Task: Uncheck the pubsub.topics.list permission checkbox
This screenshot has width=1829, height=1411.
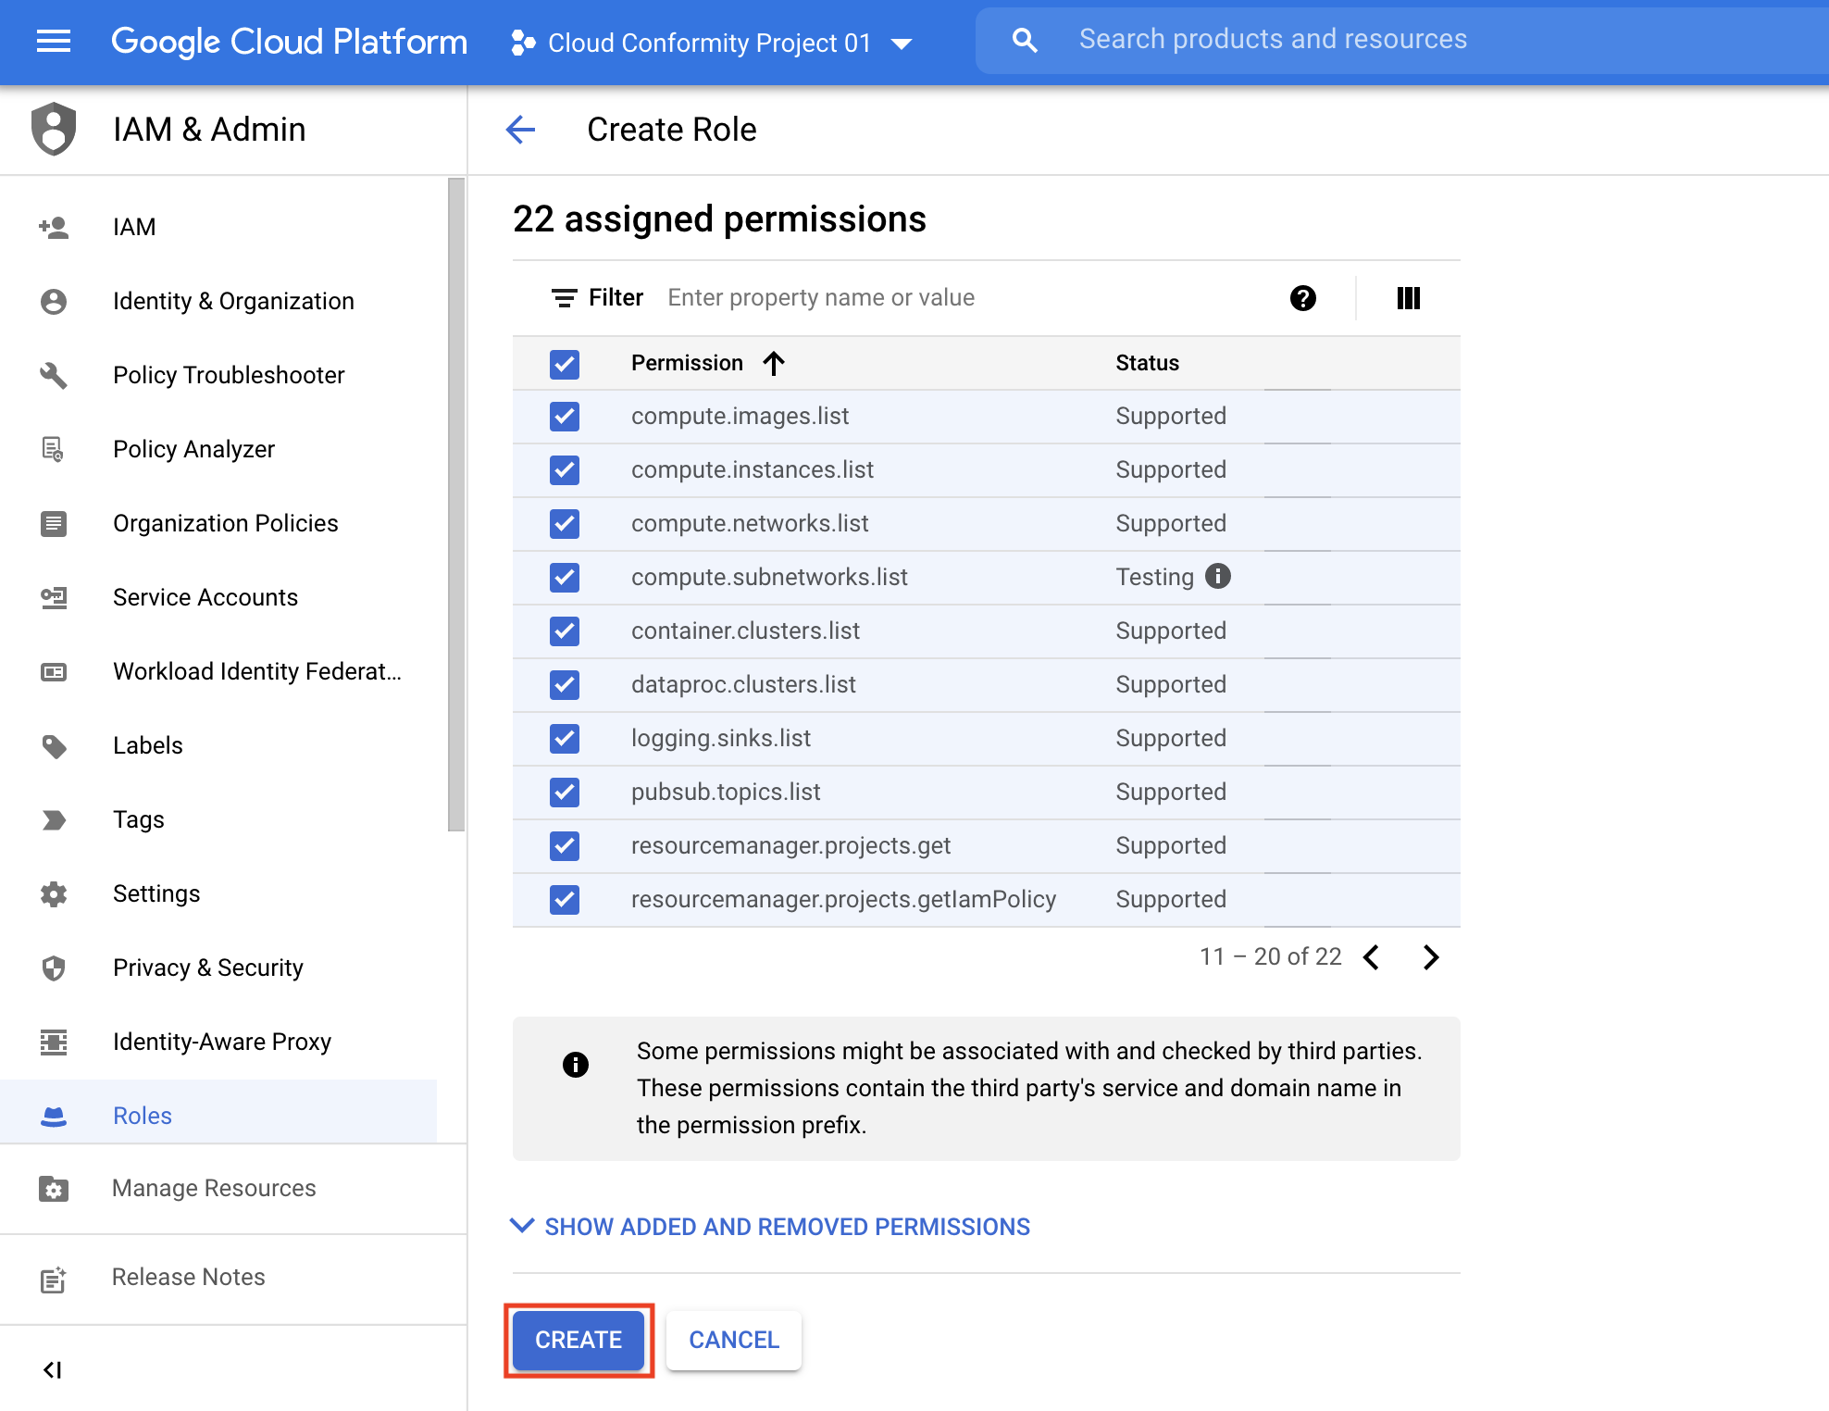Action: (565, 793)
